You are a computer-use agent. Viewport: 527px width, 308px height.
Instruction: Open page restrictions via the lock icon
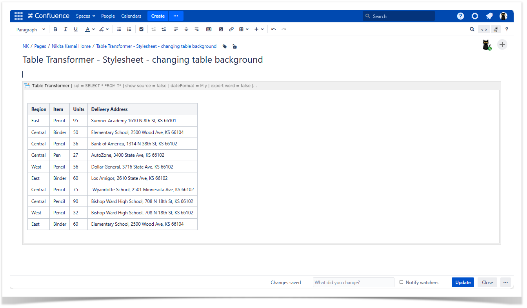[x=234, y=47]
